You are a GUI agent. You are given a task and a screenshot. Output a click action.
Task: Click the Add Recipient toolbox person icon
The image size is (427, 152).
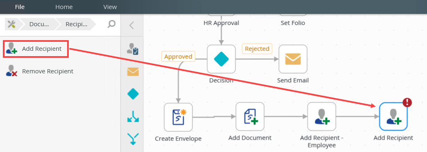click(11, 48)
